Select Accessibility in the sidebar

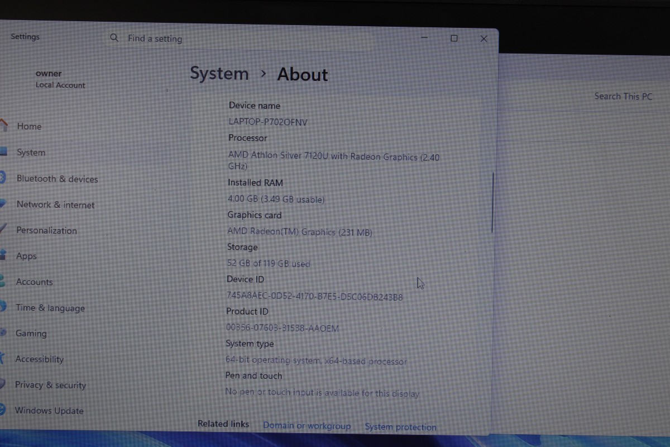pyautogui.click(x=39, y=359)
